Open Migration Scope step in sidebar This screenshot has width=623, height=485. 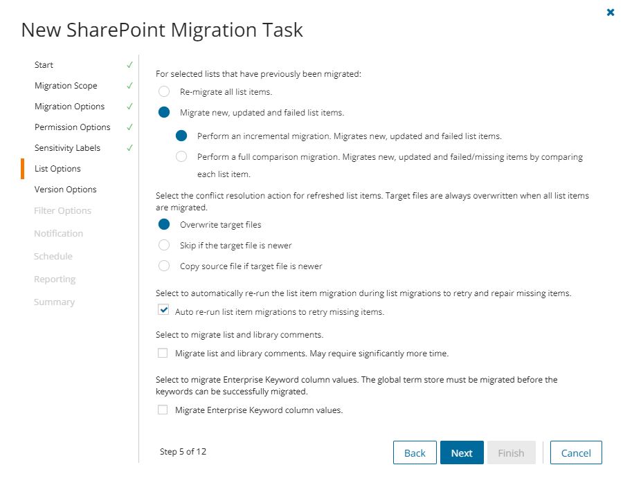point(66,86)
